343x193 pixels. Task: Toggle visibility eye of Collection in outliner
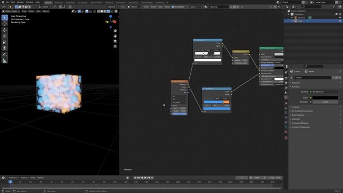pos(340,14)
